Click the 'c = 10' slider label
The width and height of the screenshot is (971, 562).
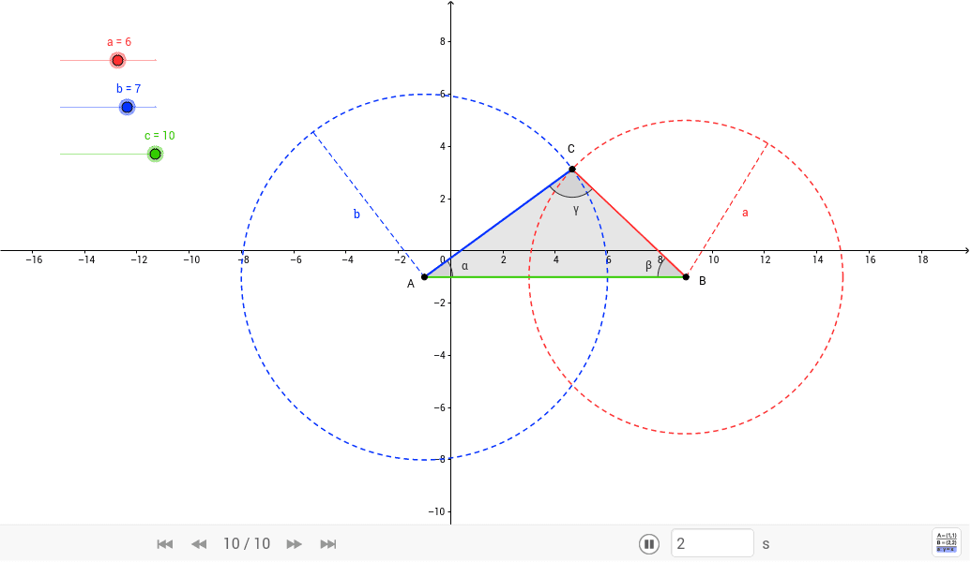(x=159, y=136)
